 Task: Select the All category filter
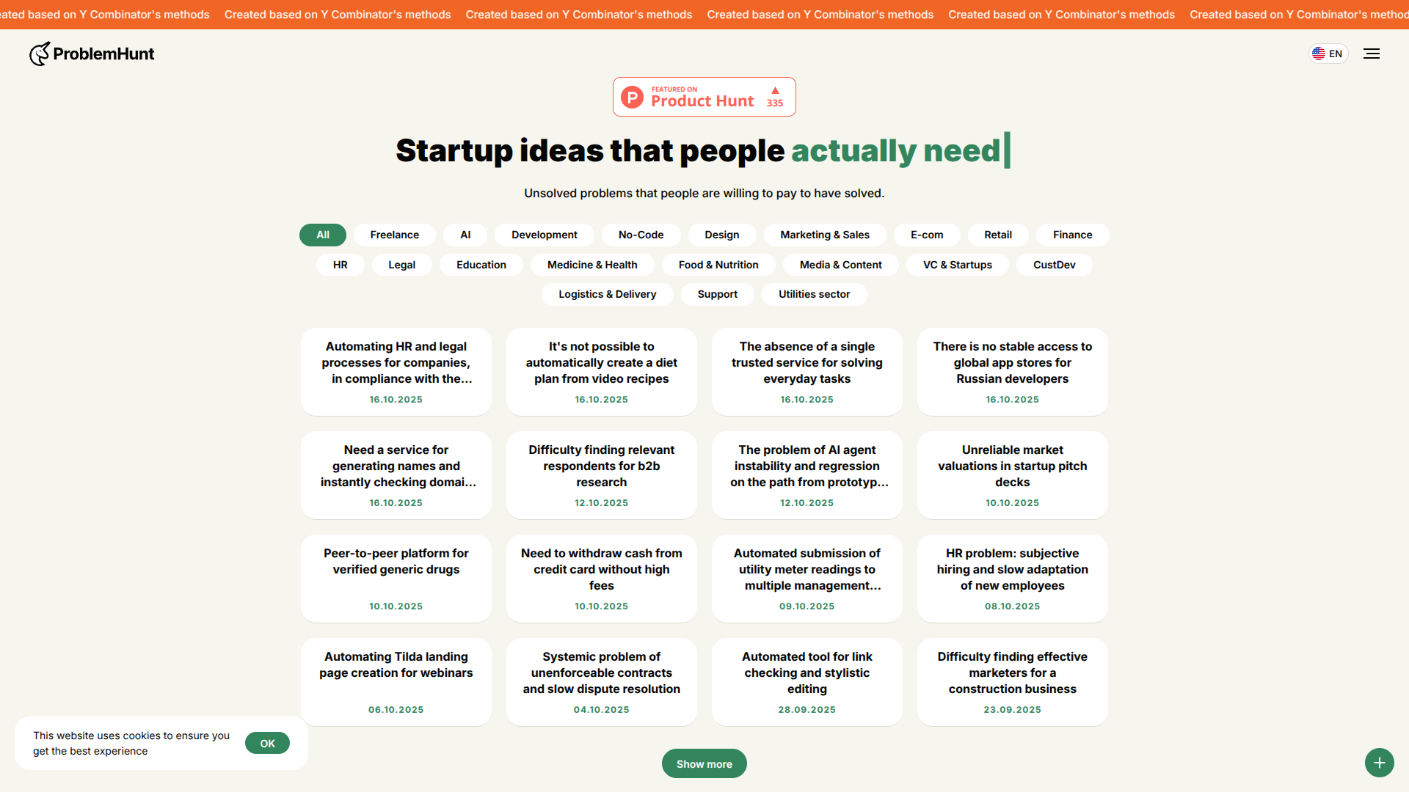[x=323, y=235]
